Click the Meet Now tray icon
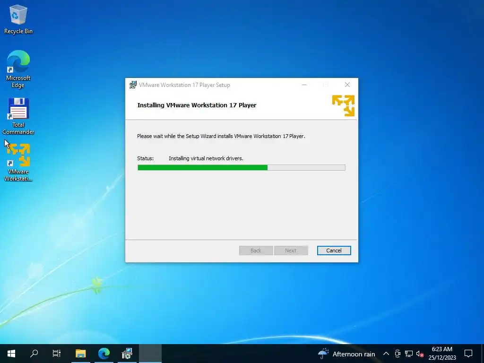484x363 pixels. (398, 354)
